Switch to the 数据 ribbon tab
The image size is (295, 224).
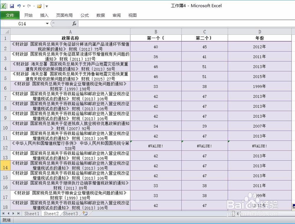click(x=101, y=15)
